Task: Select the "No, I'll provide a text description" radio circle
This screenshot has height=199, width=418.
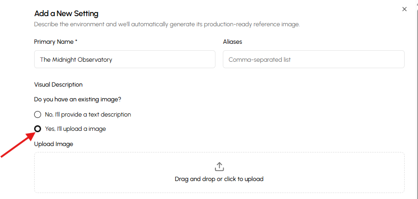Action: click(x=38, y=114)
